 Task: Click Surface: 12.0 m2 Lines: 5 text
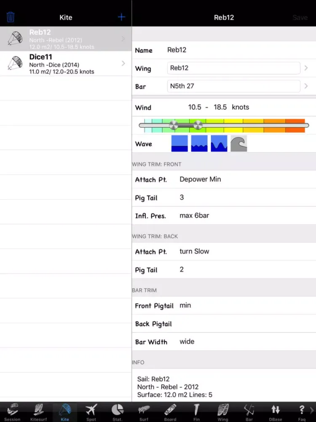point(175,395)
